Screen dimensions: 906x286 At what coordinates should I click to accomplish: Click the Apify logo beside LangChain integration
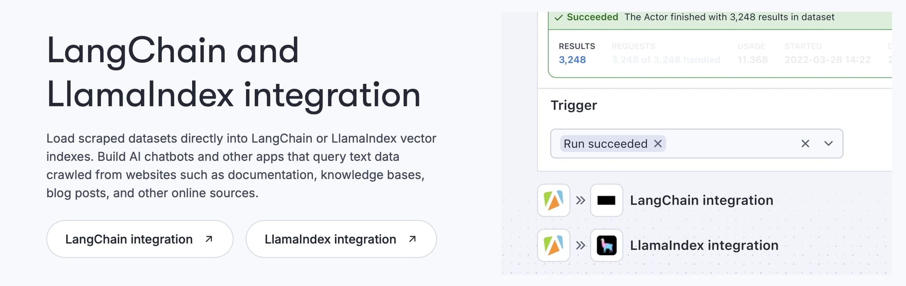554,200
